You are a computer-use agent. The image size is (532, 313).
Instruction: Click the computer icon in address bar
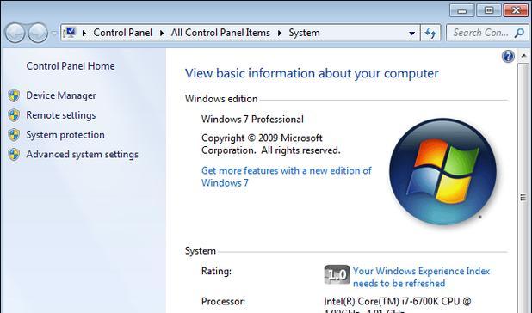[70, 33]
